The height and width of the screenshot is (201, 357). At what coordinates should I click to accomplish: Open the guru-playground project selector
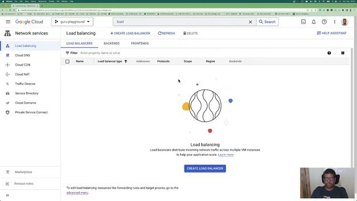click(72, 22)
